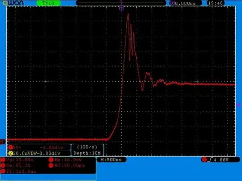
Task: Click the horizontal memory position bar
Action: (x=121, y=3)
